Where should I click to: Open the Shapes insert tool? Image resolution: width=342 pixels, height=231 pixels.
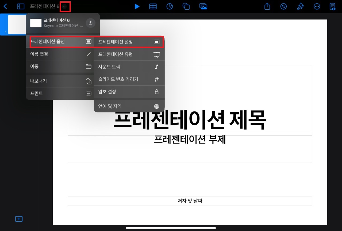click(x=186, y=6)
